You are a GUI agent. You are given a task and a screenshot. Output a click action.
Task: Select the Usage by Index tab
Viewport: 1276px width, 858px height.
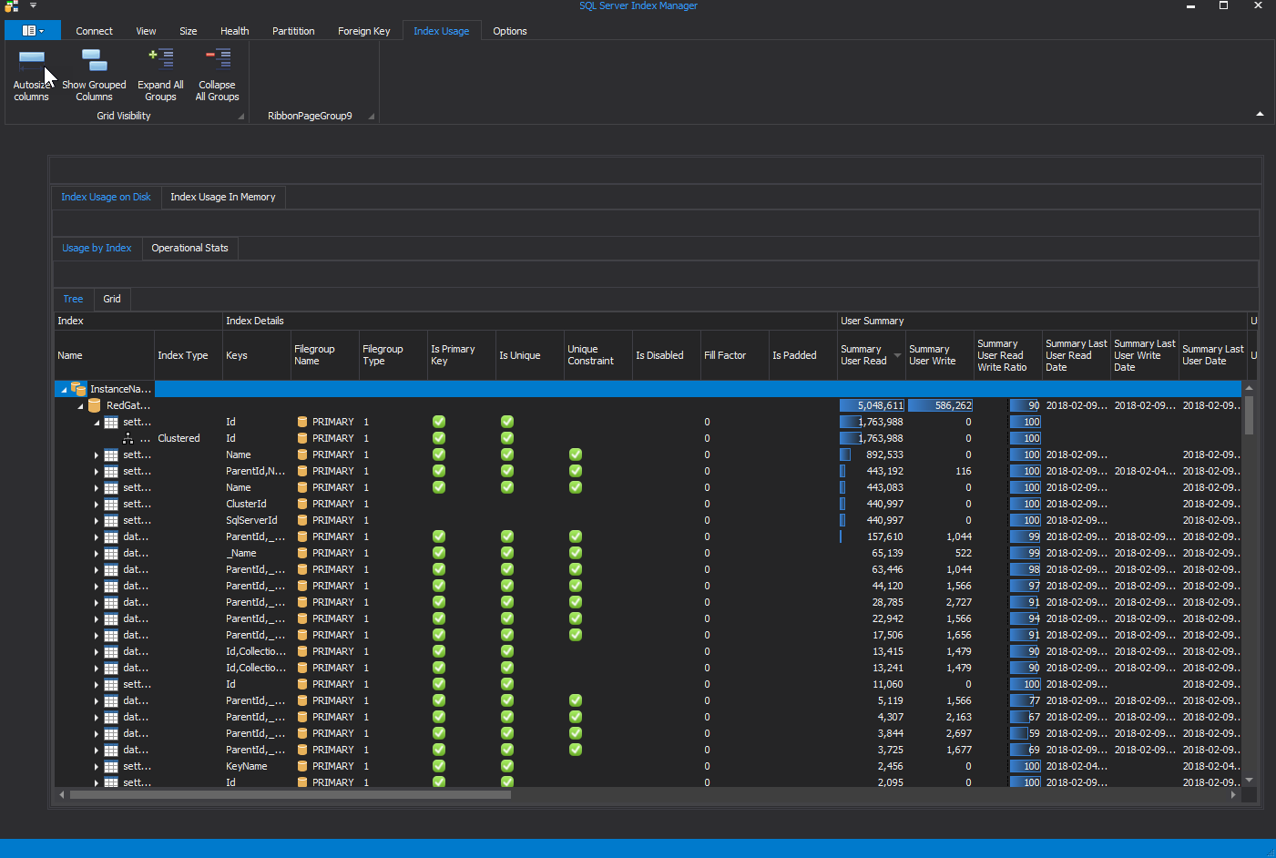coord(97,248)
